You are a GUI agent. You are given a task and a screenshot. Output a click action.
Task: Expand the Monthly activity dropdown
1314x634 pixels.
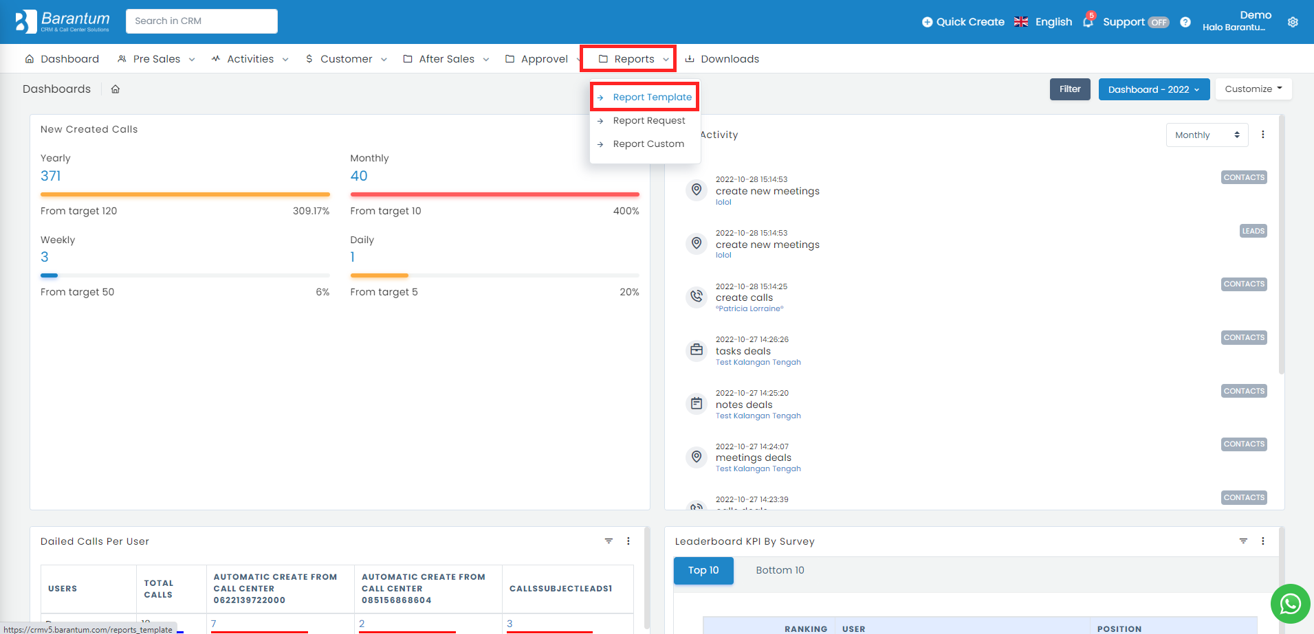[1207, 135]
